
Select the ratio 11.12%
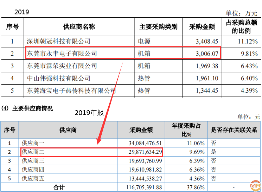[248, 41]
